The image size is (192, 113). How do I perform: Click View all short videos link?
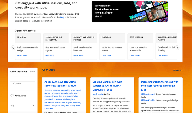click(x=98, y=16)
